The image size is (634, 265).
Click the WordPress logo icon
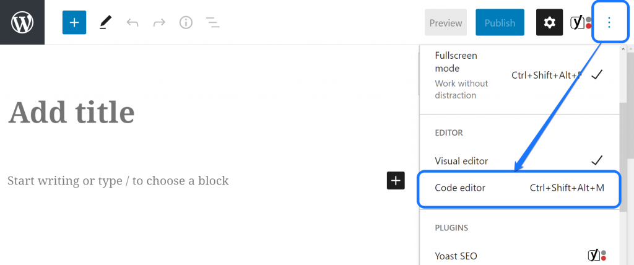coord(22,22)
